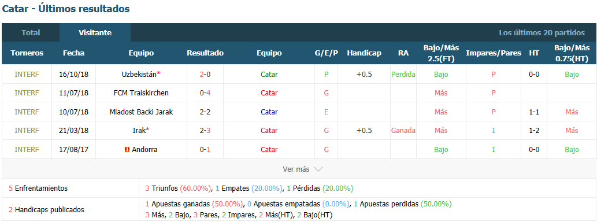Click Catar in the 16/10/18 row
Viewport: 597px width, 222px height.
[269, 75]
